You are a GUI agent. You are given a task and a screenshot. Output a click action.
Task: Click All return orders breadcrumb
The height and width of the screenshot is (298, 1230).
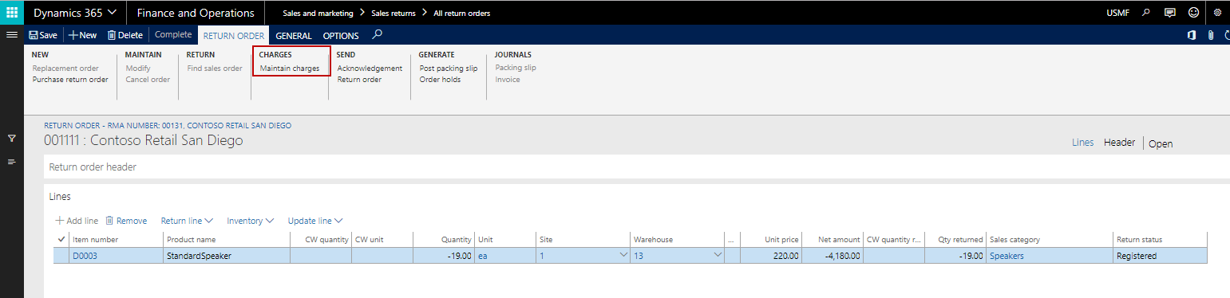click(462, 14)
